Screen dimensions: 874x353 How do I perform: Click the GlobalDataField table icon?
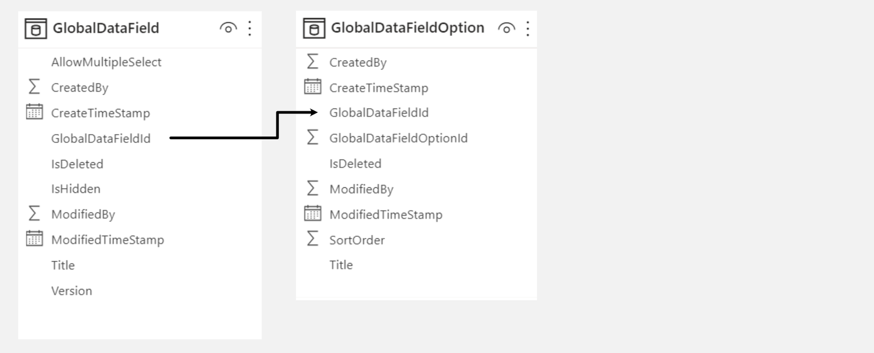pyautogui.click(x=36, y=29)
